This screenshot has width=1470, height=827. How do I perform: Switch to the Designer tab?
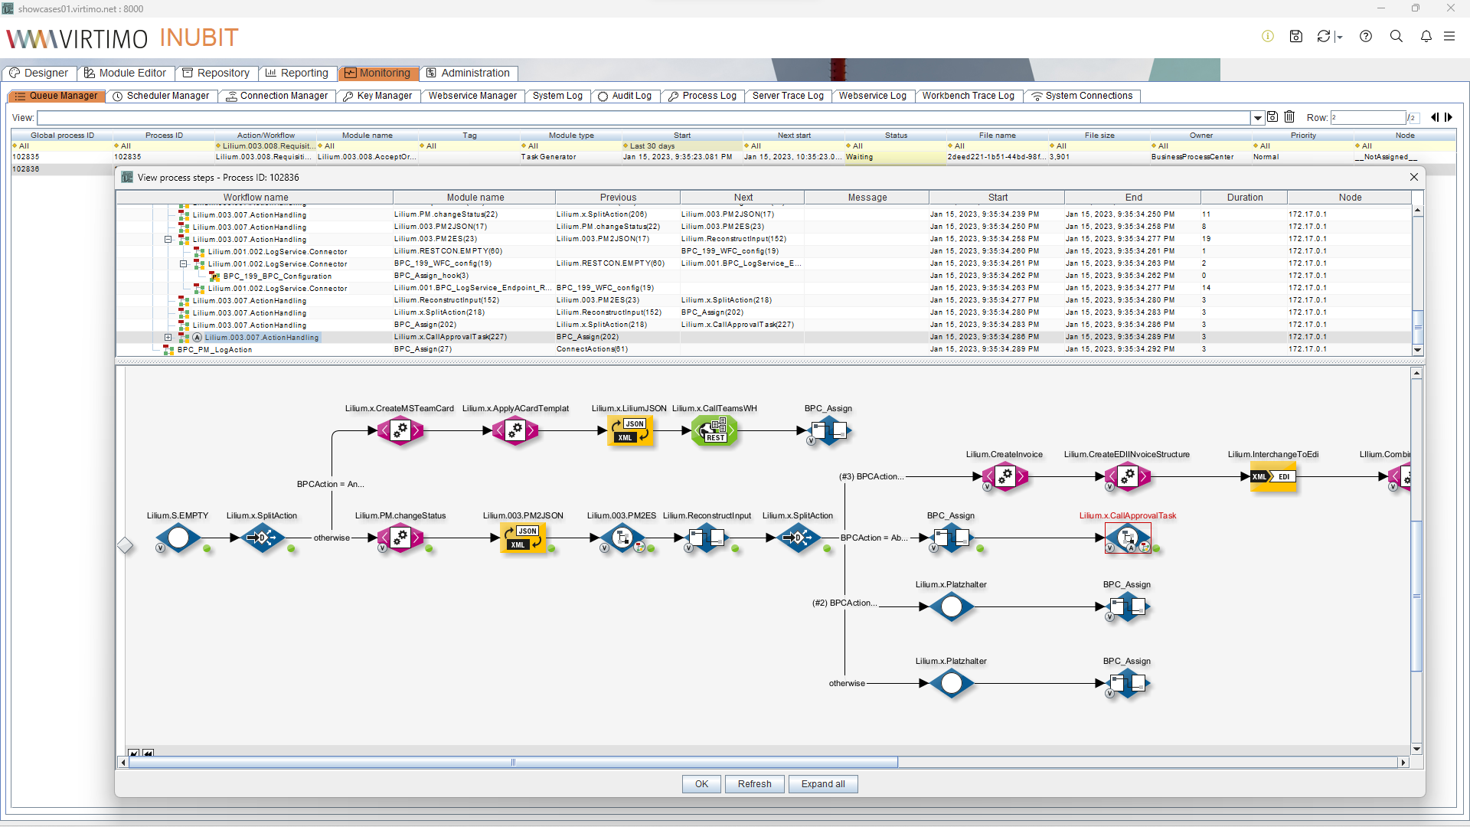click(x=39, y=73)
